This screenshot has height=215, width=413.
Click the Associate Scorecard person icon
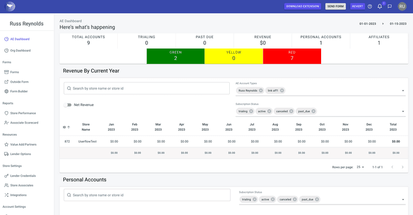point(6,122)
